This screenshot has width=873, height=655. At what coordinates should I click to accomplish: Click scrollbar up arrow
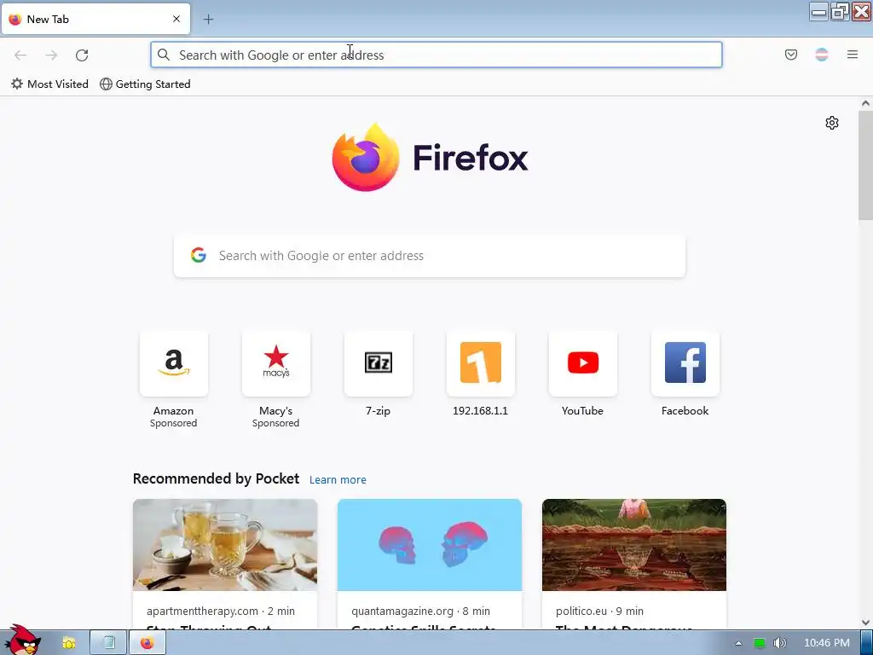point(865,103)
